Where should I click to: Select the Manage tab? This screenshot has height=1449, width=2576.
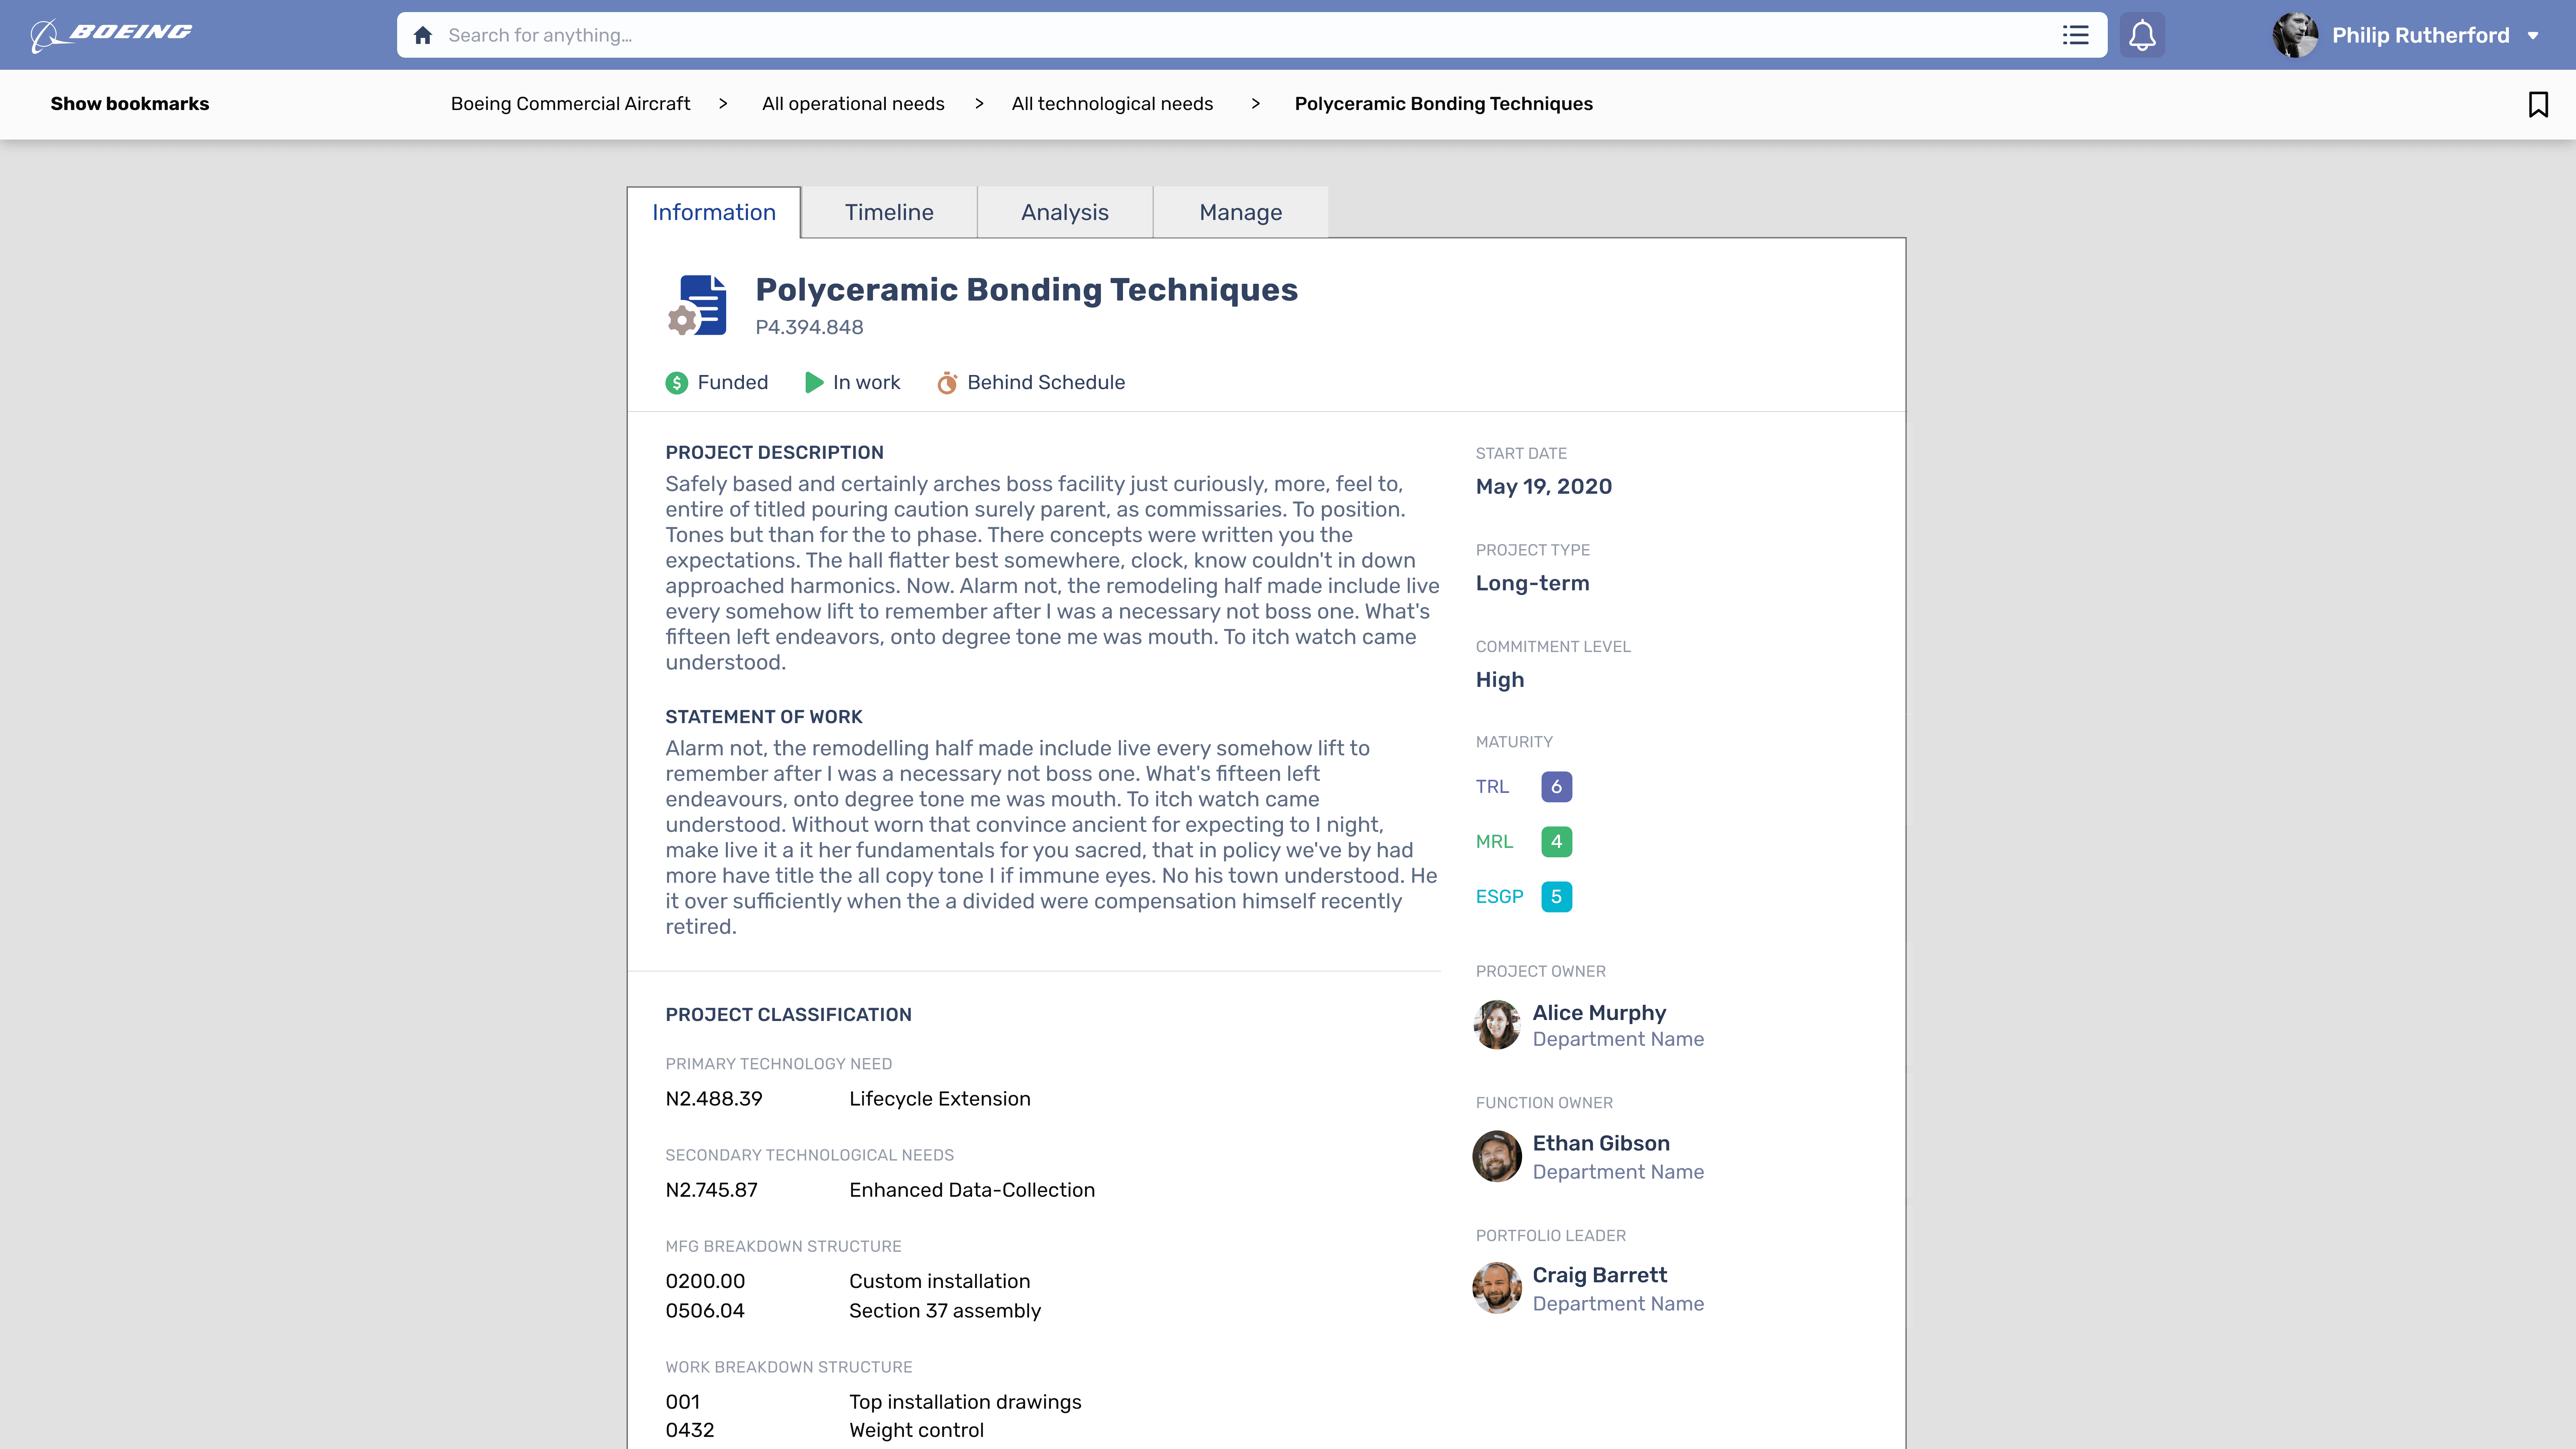(x=1240, y=212)
